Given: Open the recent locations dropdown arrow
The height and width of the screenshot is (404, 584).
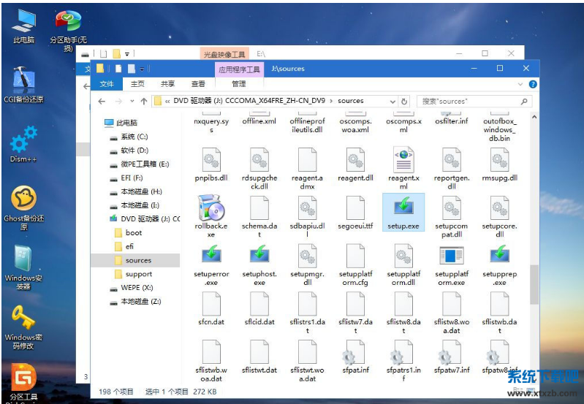Looking at the screenshot, I should [x=132, y=101].
